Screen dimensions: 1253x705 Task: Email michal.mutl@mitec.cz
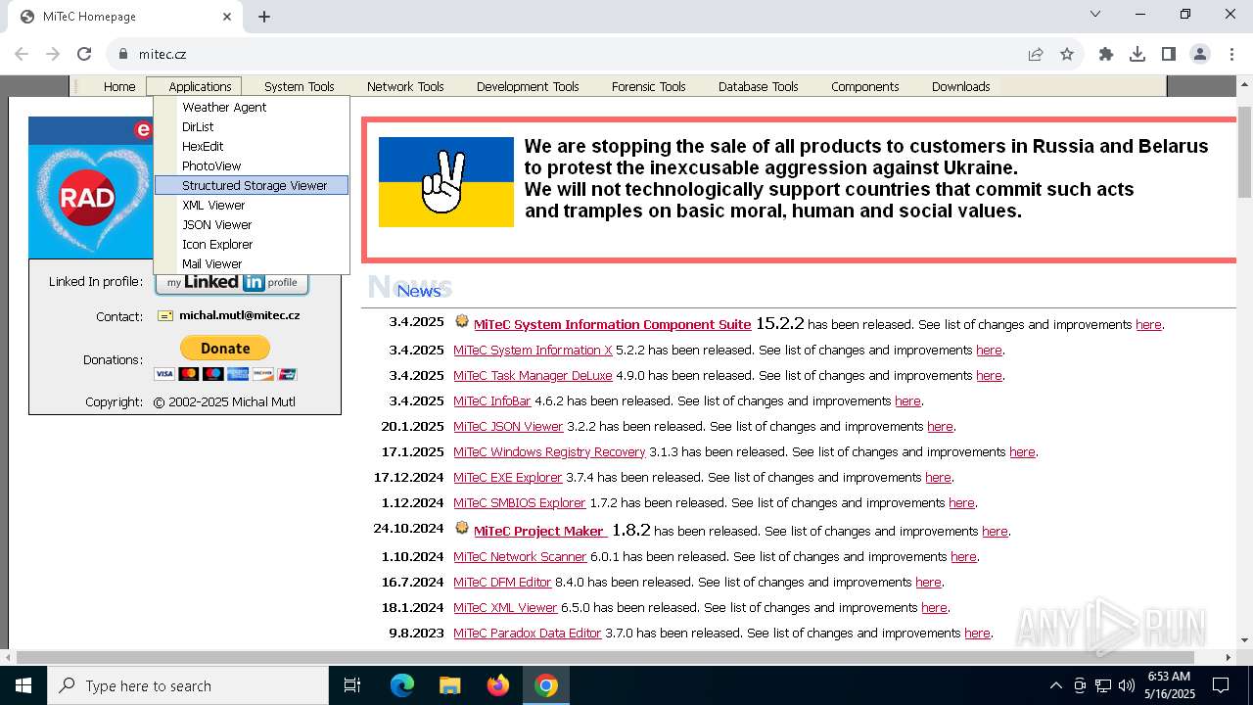point(239,315)
